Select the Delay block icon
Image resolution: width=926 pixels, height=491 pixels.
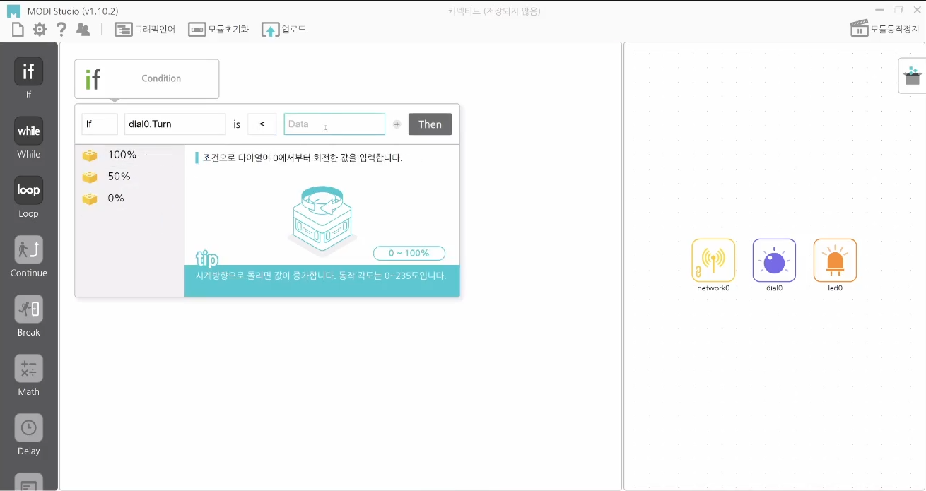[29, 427]
